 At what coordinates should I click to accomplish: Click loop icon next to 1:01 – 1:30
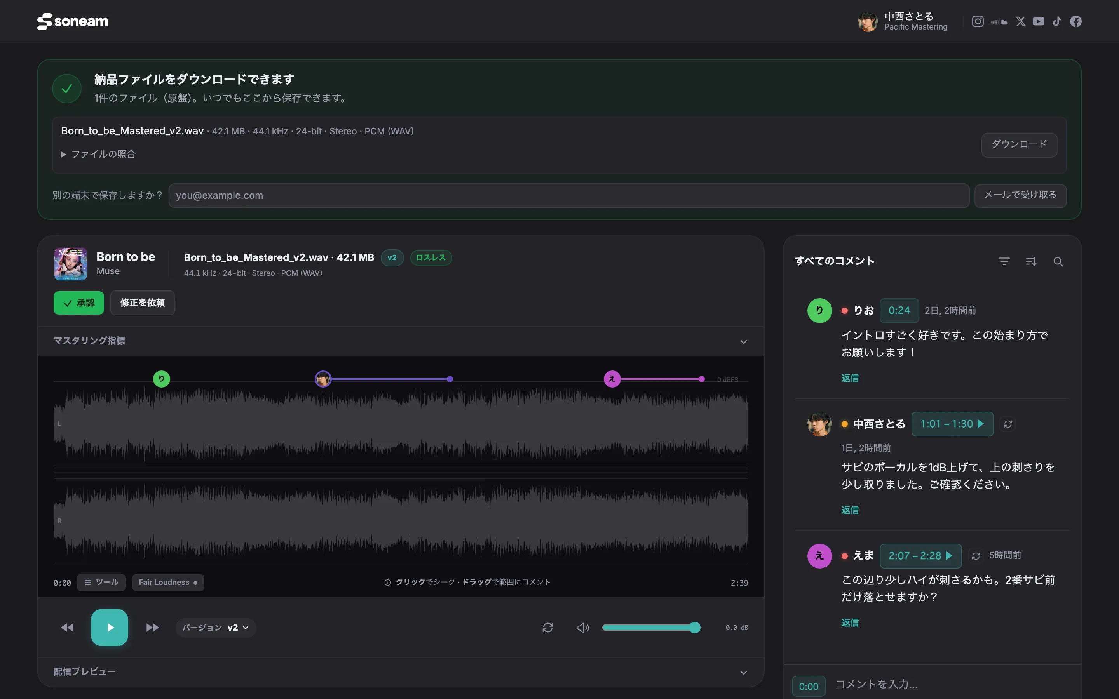click(1008, 424)
